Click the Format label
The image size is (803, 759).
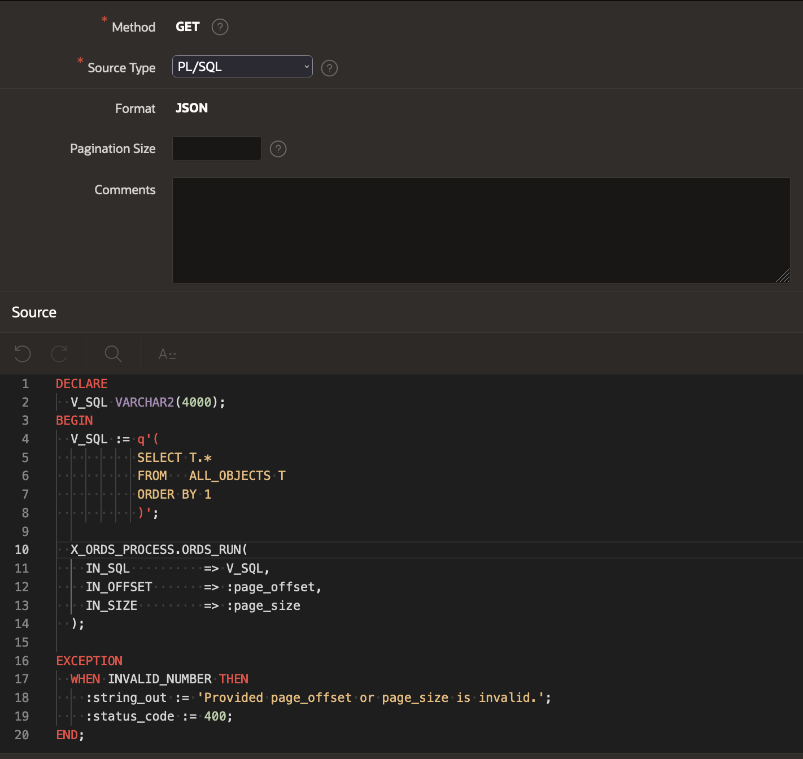(135, 109)
